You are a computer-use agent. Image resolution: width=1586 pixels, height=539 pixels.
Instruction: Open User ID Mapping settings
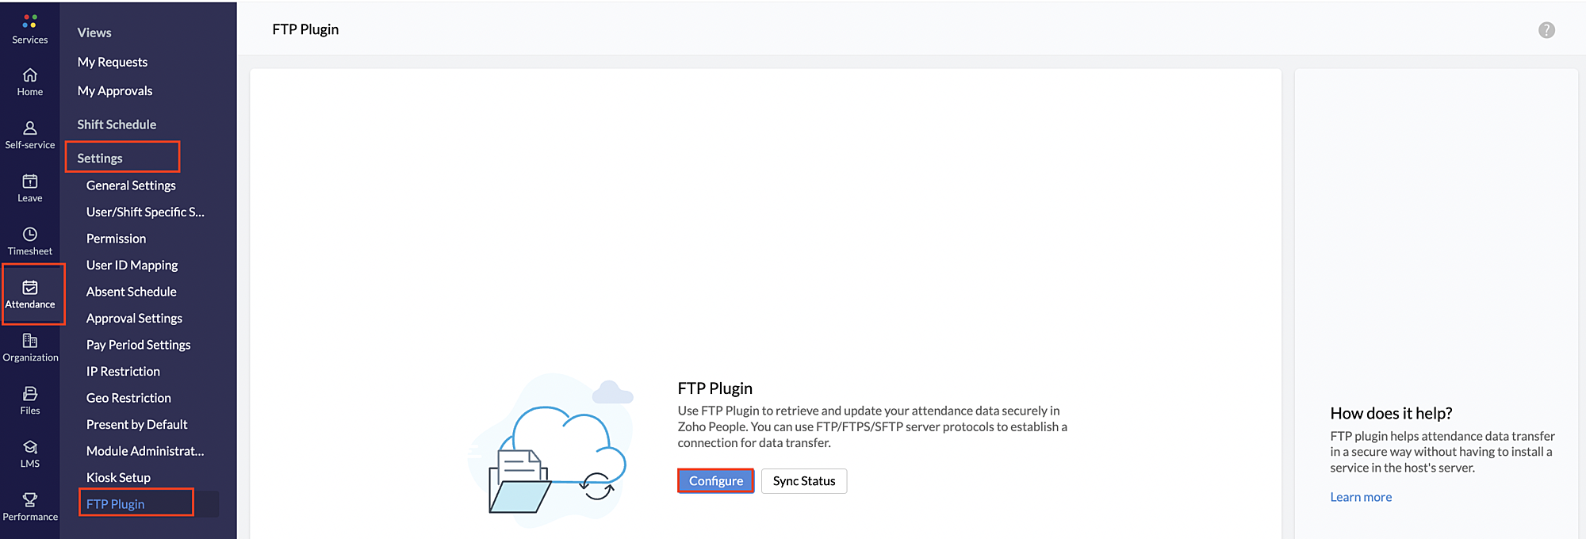tap(132, 266)
